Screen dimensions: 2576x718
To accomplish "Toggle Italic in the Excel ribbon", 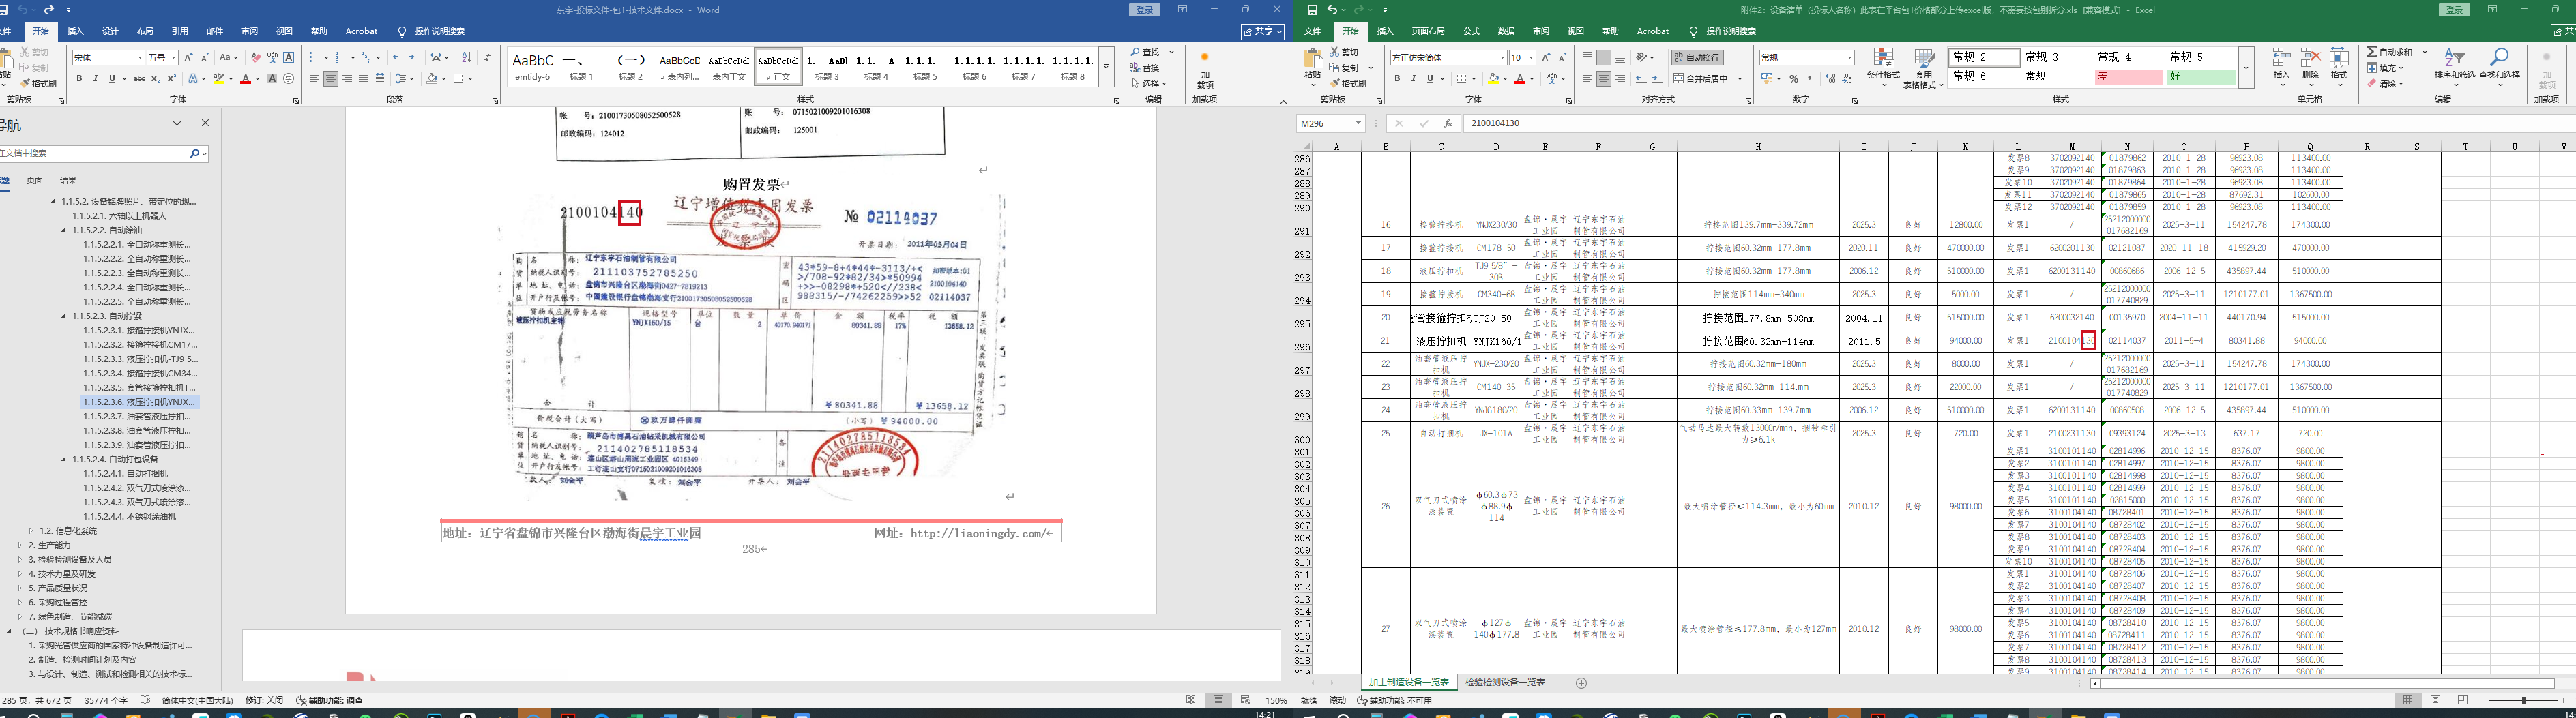I will (x=1413, y=78).
